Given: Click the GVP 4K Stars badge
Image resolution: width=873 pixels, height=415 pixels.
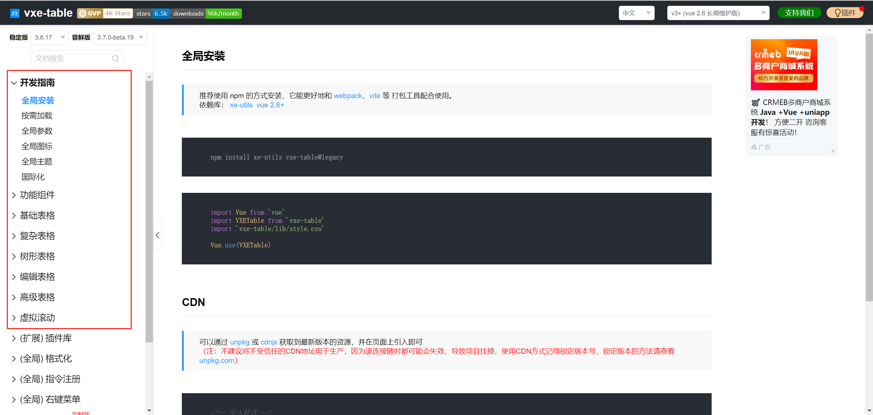Looking at the screenshot, I should [x=105, y=13].
